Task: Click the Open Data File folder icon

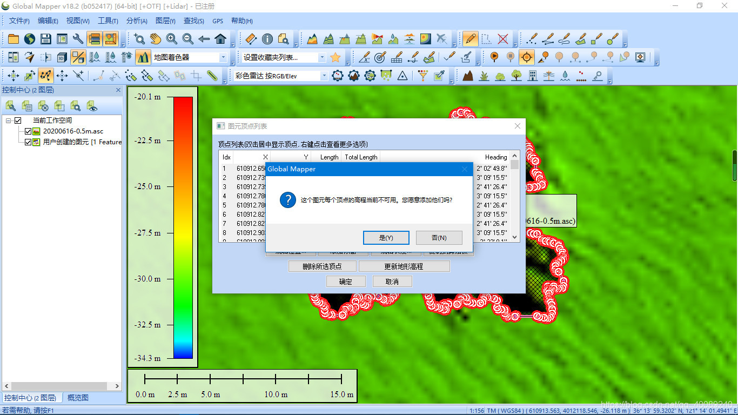Action: 14,39
